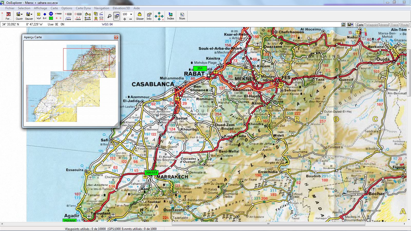Toggle the Glisser drag lock

pyautogui.click(x=140, y=16)
